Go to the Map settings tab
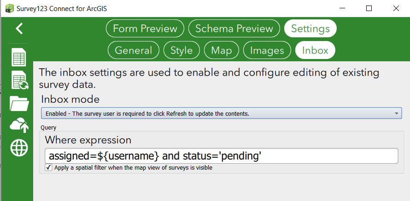410x201 pixels. click(x=221, y=50)
